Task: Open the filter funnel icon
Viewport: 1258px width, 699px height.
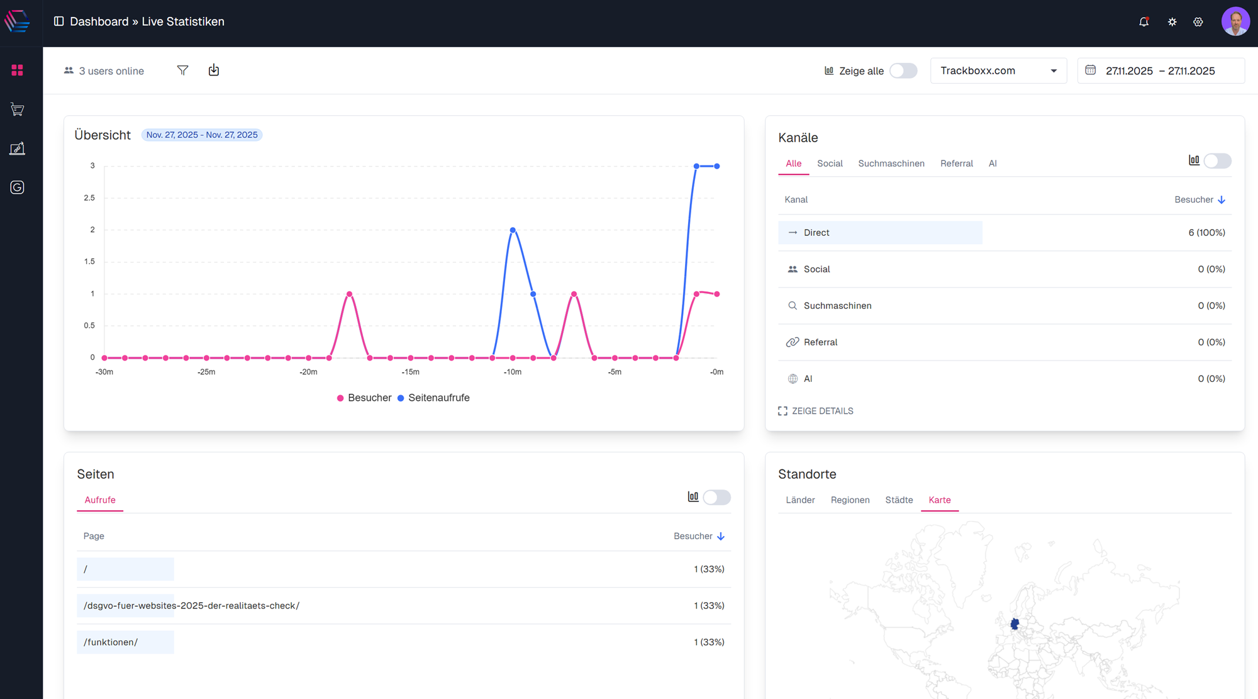Action: coord(182,70)
